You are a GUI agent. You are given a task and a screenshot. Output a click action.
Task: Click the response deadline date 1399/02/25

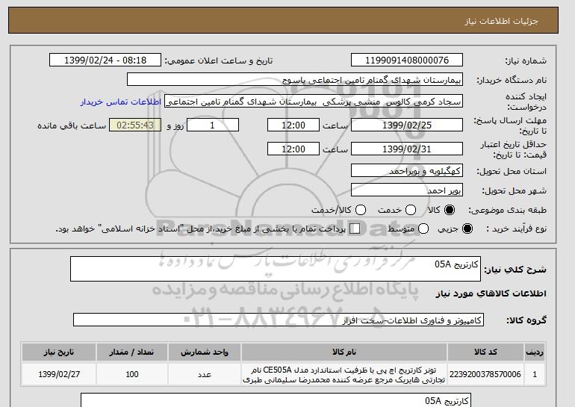click(x=406, y=125)
